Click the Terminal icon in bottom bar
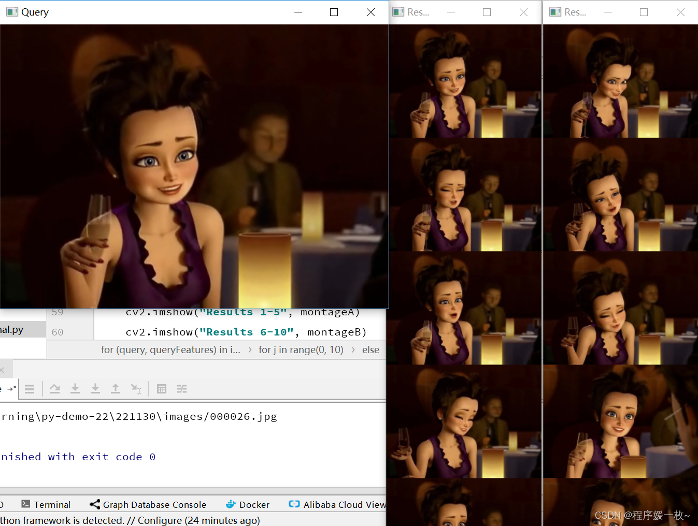Image resolution: width=698 pixels, height=526 pixels. click(26, 504)
